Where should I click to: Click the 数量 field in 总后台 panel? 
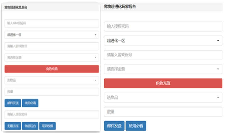(x=52, y=92)
